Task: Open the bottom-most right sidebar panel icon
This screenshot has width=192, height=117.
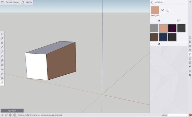Action: tap(190, 75)
